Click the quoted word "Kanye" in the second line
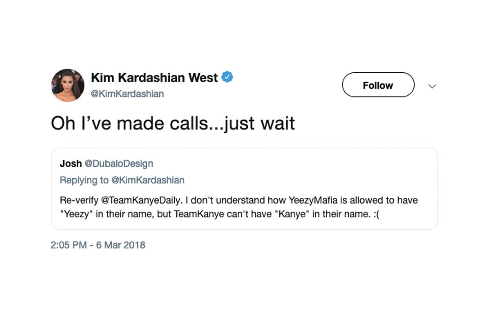 coord(292,214)
